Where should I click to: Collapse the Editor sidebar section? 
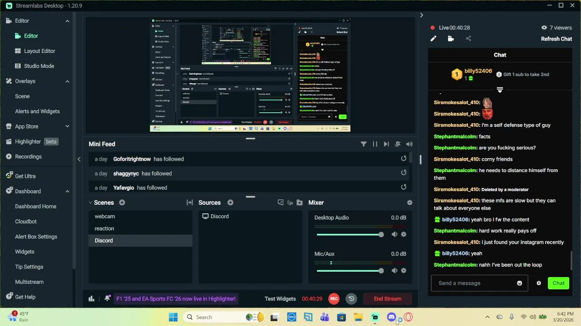pyautogui.click(x=67, y=21)
